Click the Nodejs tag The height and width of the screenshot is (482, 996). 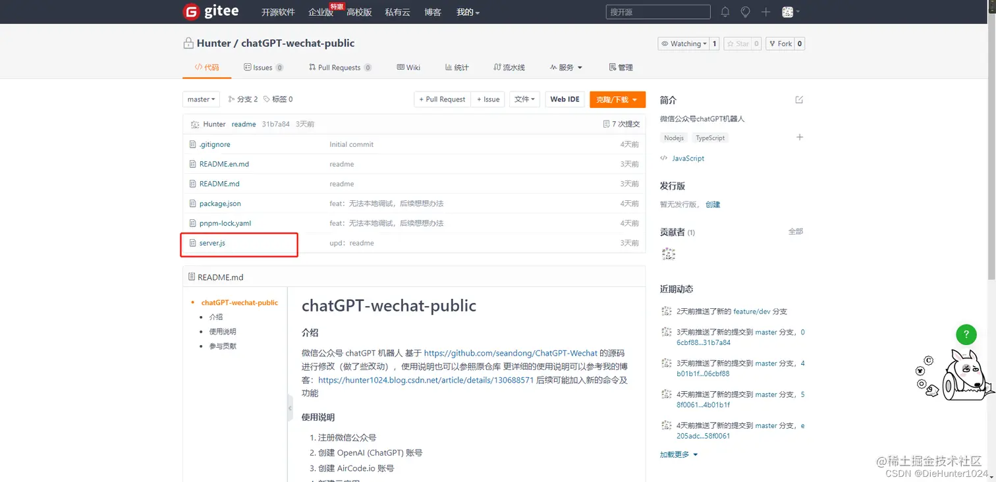tap(674, 138)
